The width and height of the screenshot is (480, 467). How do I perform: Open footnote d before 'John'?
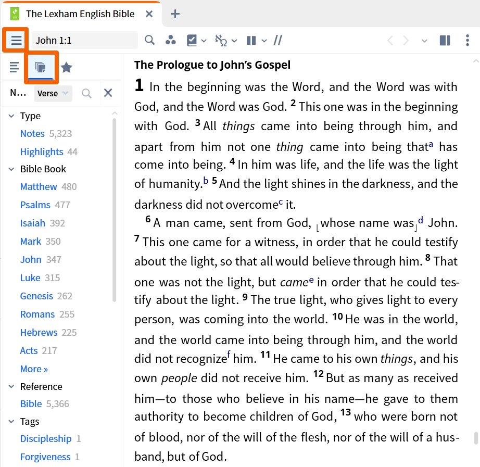(421, 220)
